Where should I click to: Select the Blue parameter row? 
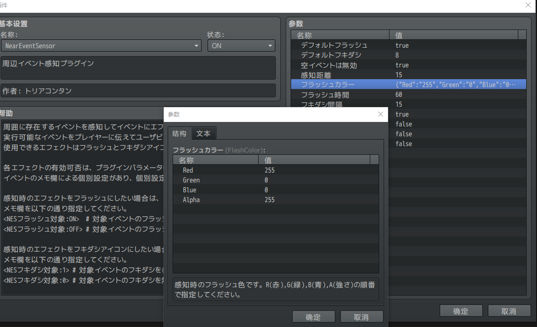[x=276, y=190]
